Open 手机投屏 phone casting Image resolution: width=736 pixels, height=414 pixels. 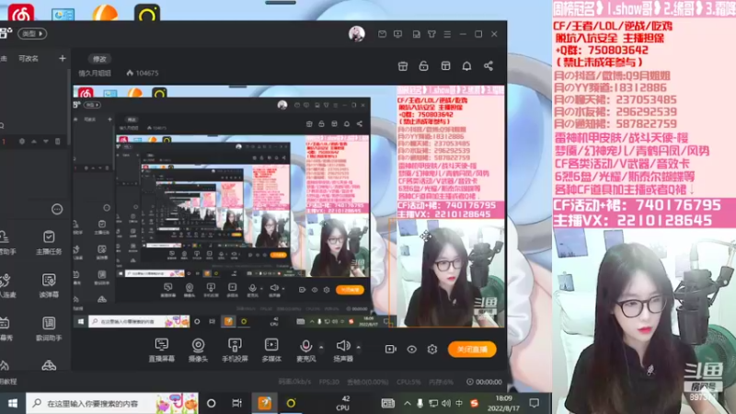click(235, 350)
